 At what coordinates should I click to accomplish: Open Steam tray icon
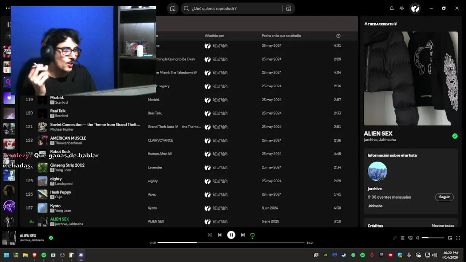(x=344, y=255)
